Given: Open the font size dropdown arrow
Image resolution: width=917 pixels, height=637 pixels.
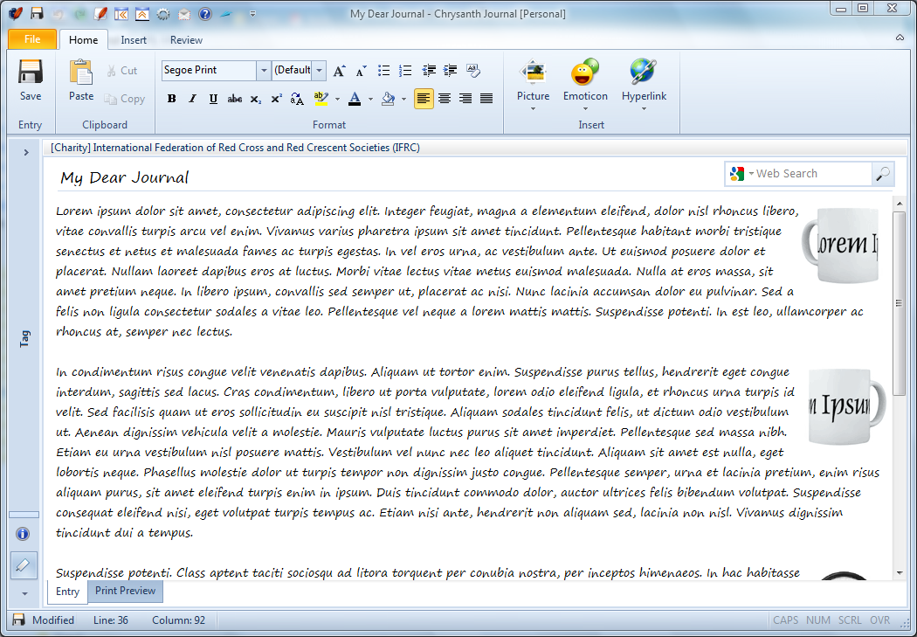Looking at the screenshot, I should click(320, 70).
